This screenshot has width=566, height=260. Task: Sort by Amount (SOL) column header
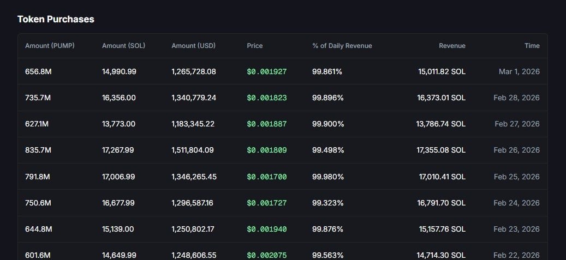tap(123, 46)
